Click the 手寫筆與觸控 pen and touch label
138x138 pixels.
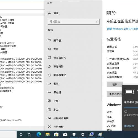click(x=114, y=77)
